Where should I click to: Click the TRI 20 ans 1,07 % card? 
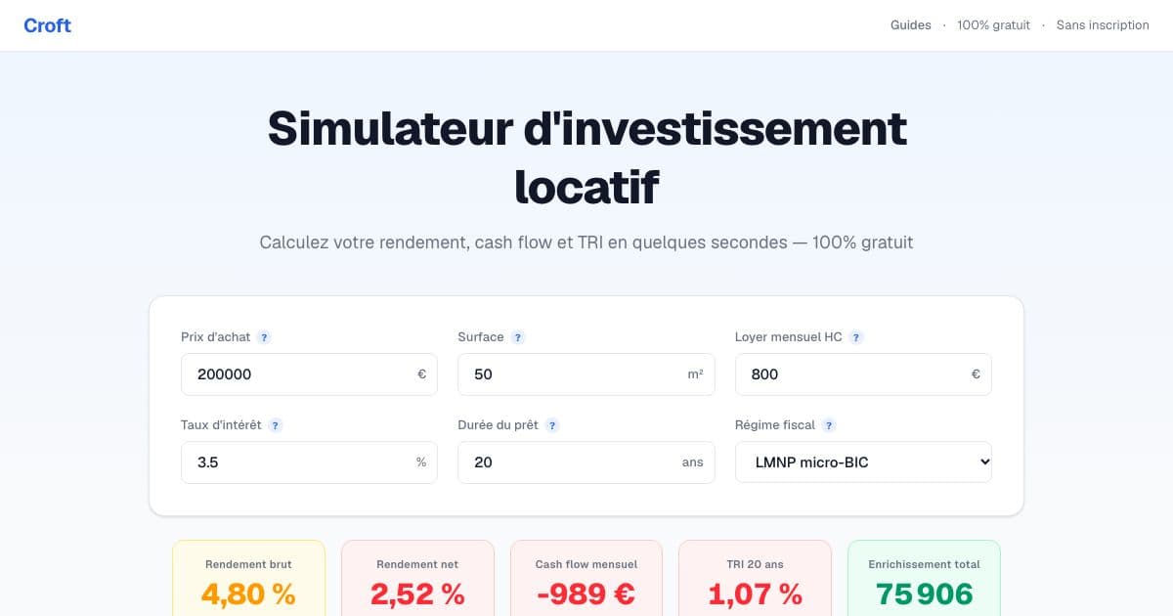click(x=755, y=578)
